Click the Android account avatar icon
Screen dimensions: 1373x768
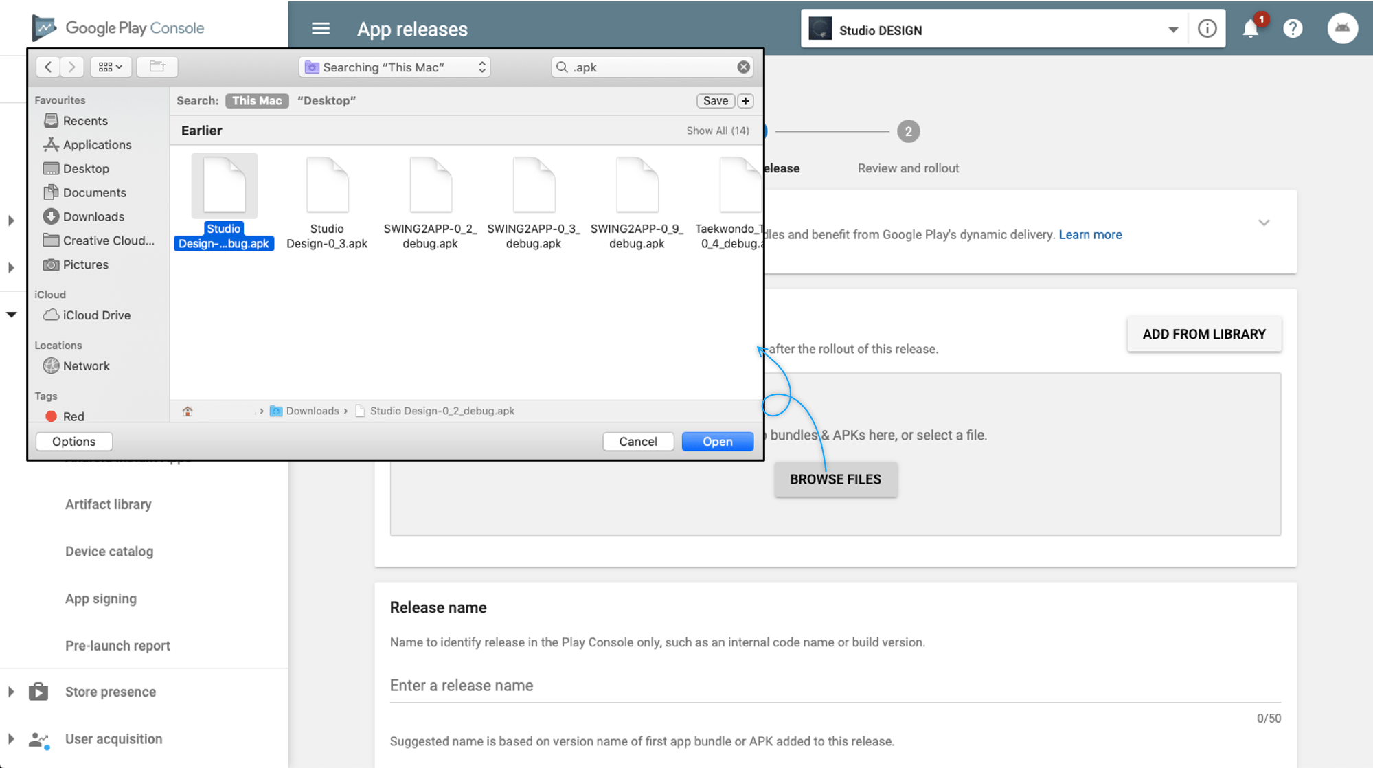tap(1342, 29)
